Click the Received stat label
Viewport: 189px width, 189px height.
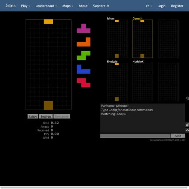(43, 130)
